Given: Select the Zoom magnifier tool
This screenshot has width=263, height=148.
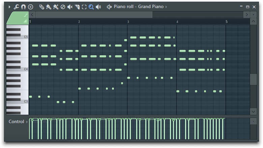Looking at the screenshot, I should coord(91,7).
